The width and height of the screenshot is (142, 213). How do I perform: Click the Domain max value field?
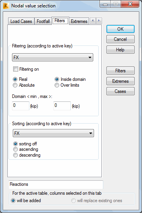click(62, 106)
